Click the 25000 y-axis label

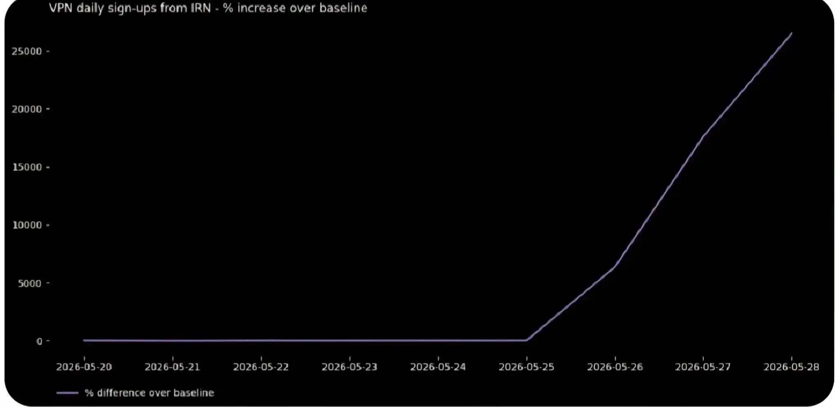coord(27,52)
